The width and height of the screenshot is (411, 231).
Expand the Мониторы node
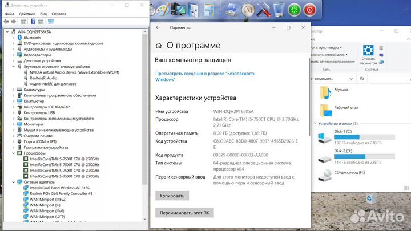tap(13, 124)
